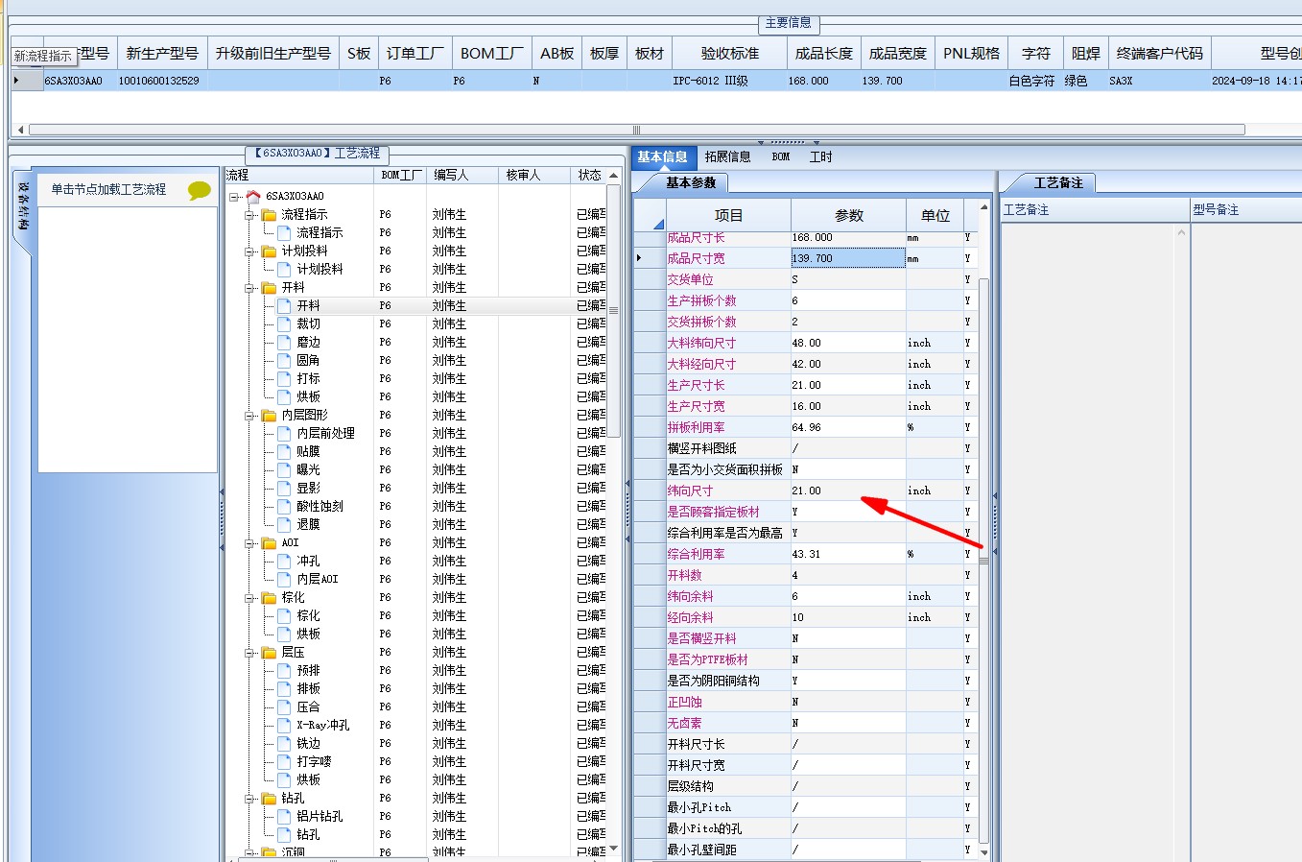Open the BOM tab
The width and height of the screenshot is (1302, 862).
(x=781, y=156)
